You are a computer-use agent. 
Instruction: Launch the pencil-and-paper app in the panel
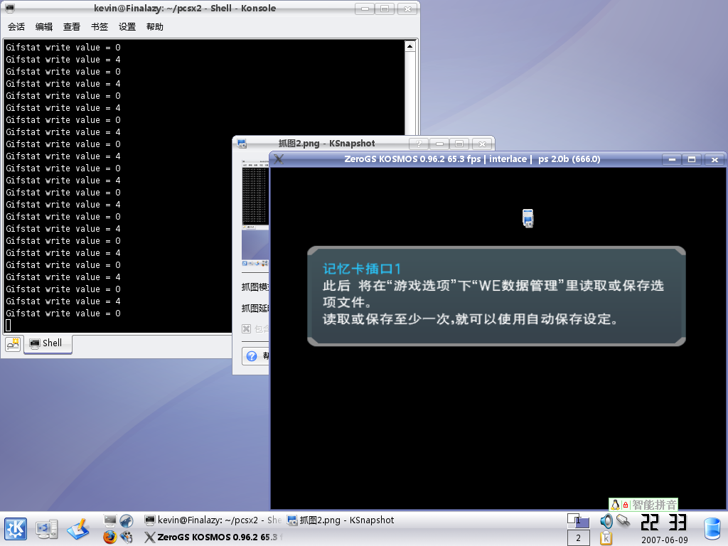[x=78, y=529]
